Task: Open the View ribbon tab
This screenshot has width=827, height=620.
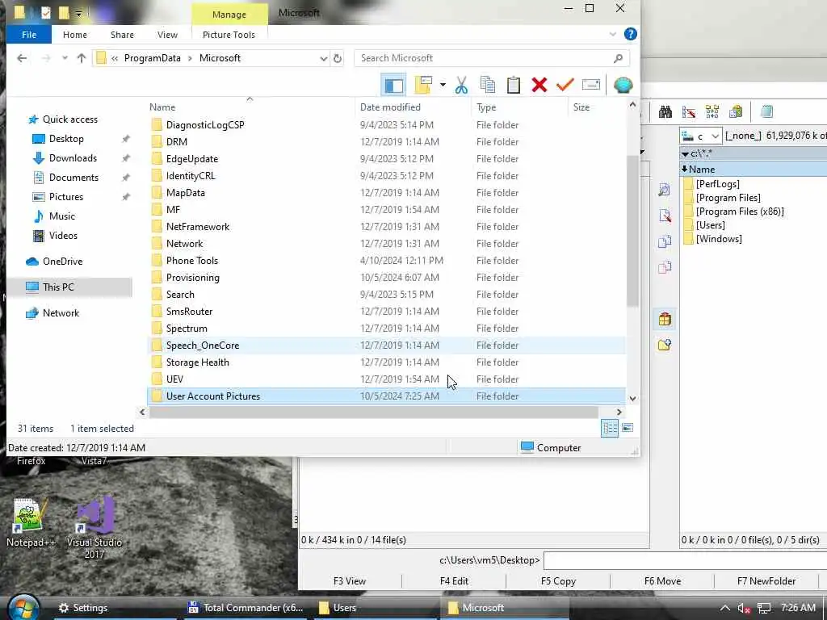Action: click(x=167, y=35)
